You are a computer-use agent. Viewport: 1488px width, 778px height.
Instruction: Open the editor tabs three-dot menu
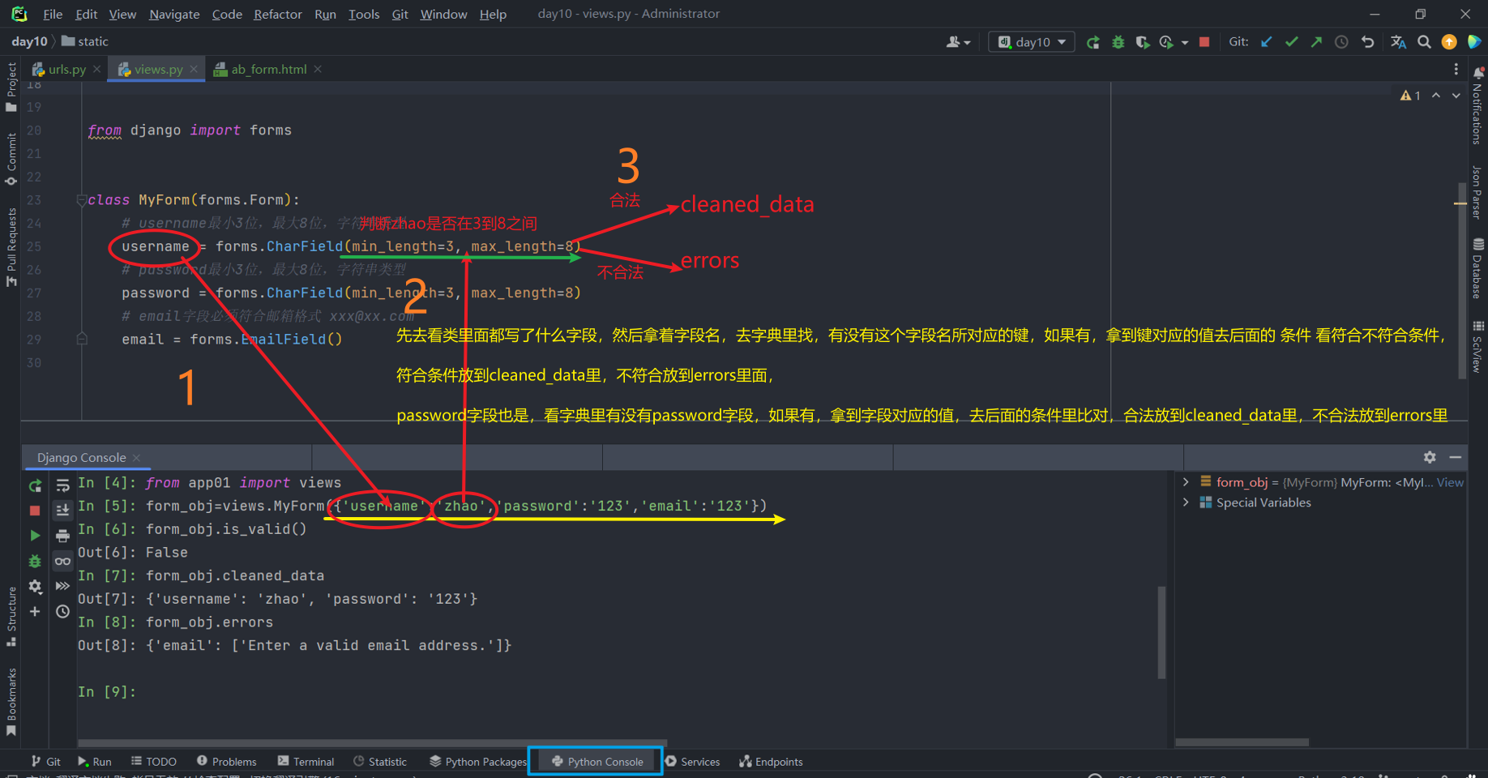click(1456, 69)
